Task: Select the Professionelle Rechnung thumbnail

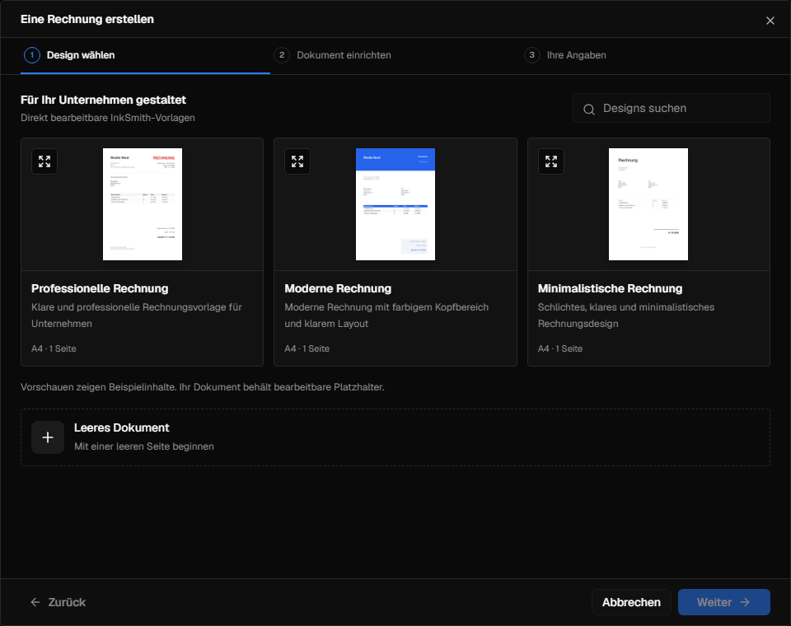Action: (x=143, y=204)
